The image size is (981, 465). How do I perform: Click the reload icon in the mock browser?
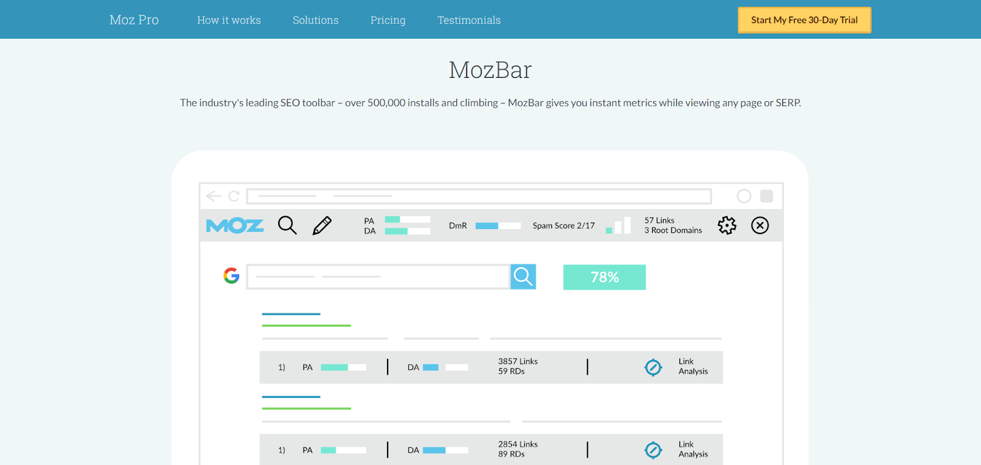(x=234, y=196)
